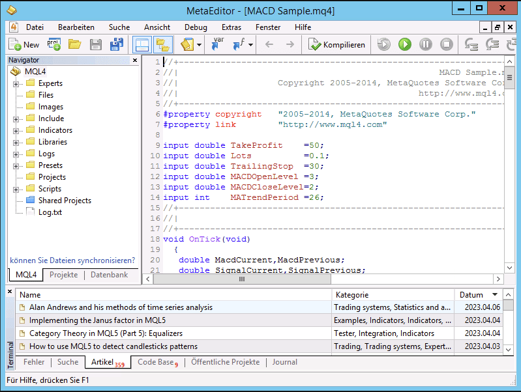Sort articles by Datum column
This screenshot has width=521, height=392.
coord(478,295)
